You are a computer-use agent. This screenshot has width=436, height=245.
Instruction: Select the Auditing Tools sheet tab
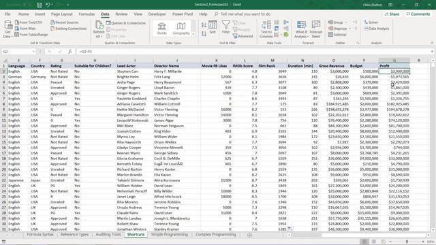pos(108,234)
